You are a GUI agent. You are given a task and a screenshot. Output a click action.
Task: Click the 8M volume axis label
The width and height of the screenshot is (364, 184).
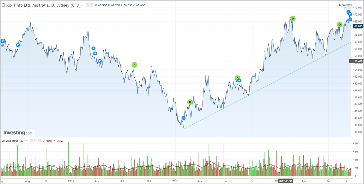point(357,144)
